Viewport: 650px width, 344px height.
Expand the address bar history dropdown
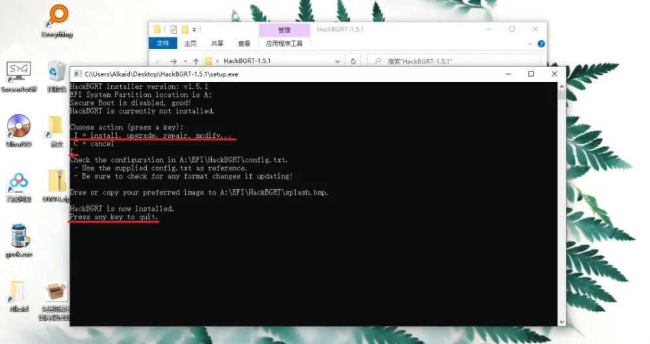(337, 61)
